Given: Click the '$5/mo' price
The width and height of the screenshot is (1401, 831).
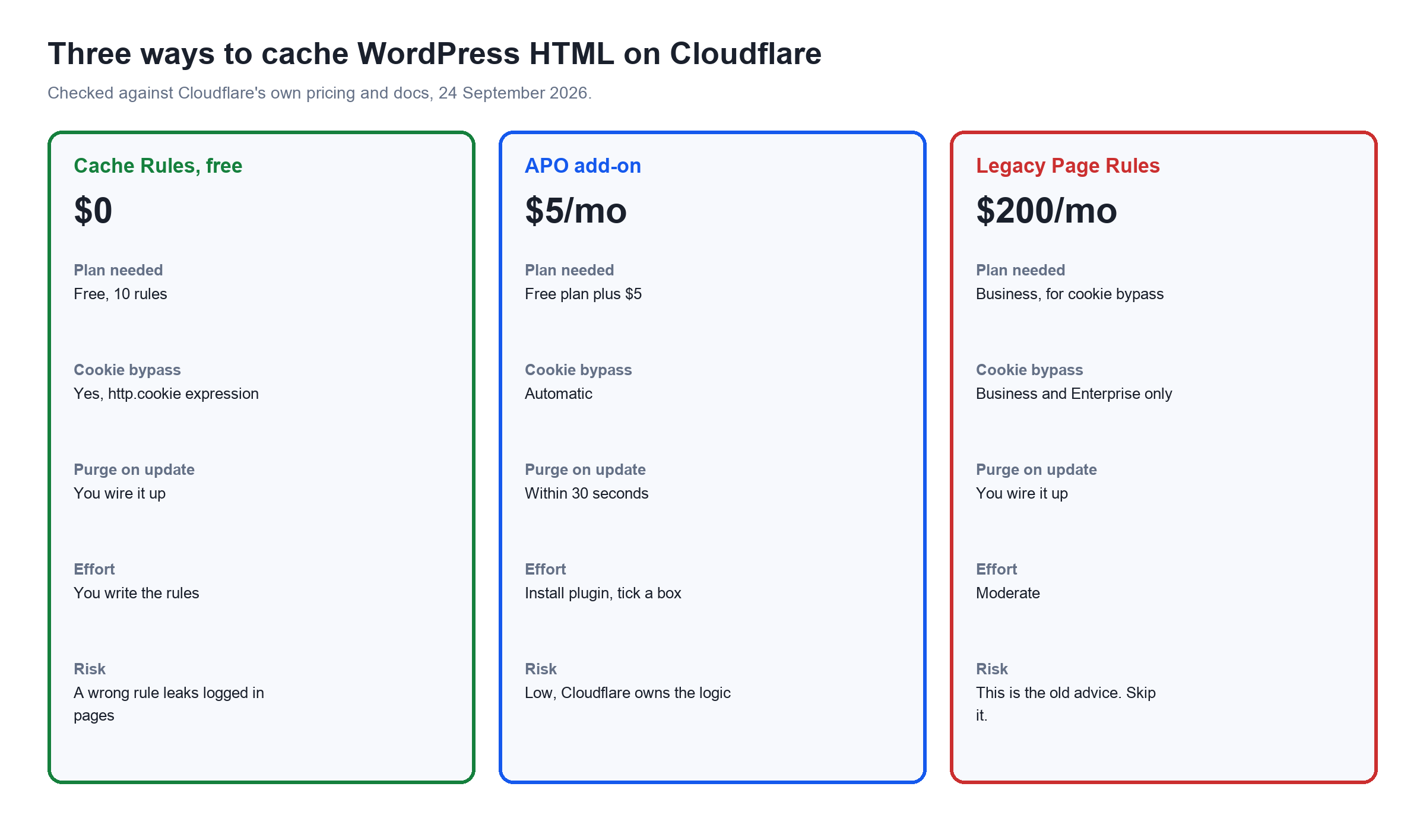Looking at the screenshot, I should point(576,211).
